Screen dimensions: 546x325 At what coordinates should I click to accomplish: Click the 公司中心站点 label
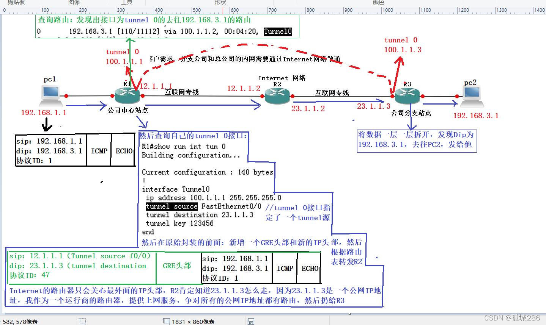point(127,110)
